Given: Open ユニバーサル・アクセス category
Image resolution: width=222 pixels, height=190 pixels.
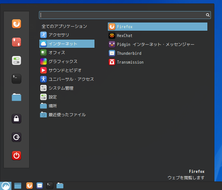Looking at the screenshot, I should click(67, 79).
